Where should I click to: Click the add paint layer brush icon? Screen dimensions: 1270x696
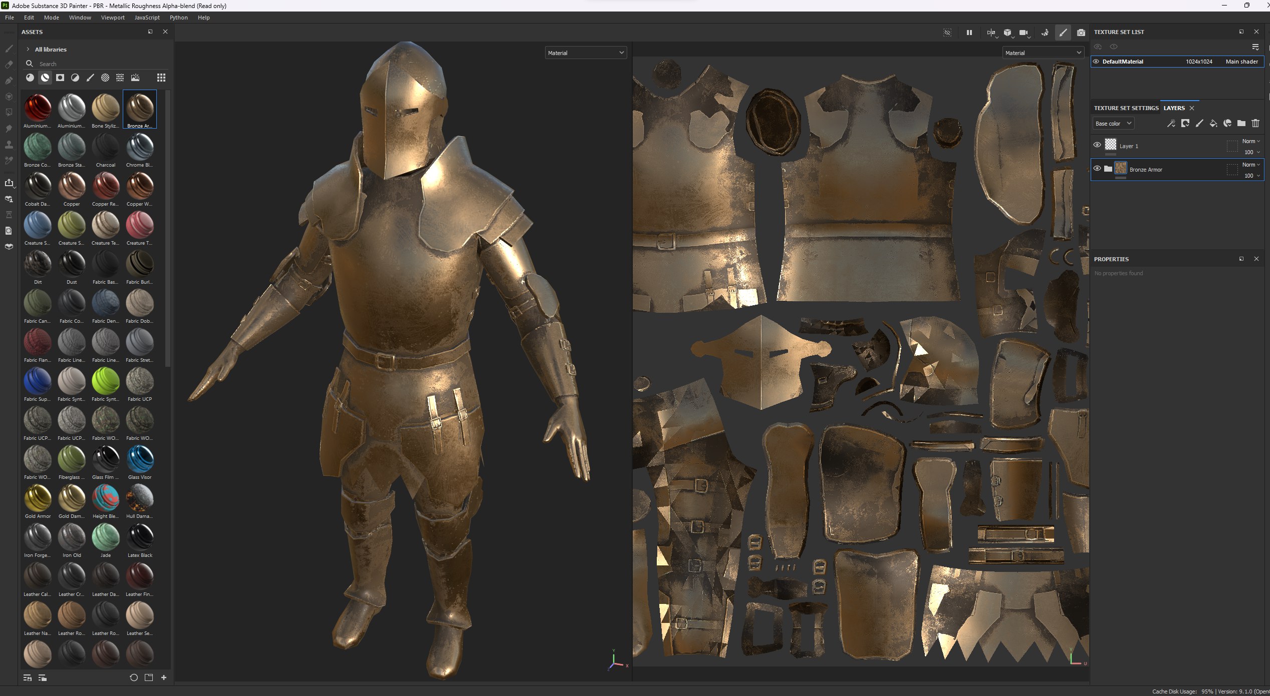(x=1199, y=124)
